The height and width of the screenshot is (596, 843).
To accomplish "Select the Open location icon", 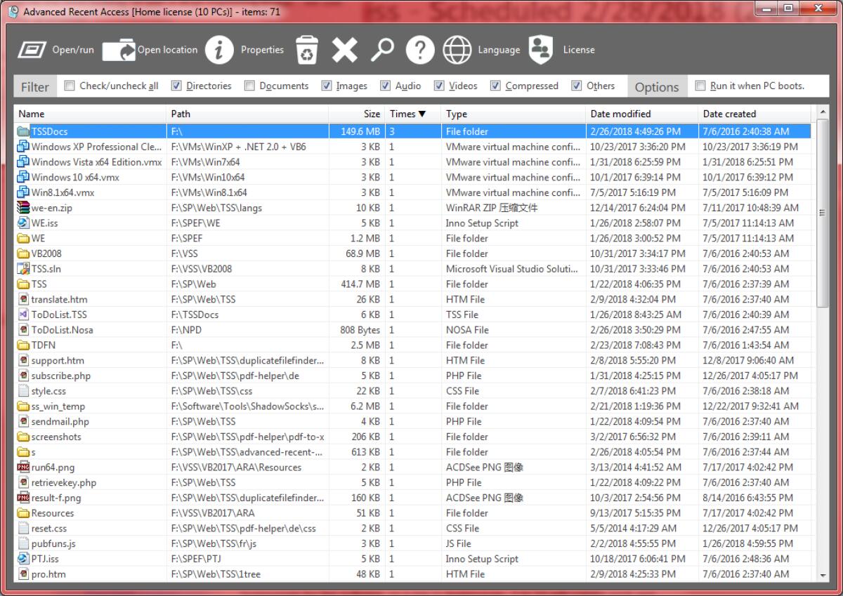I will coord(117,49).
